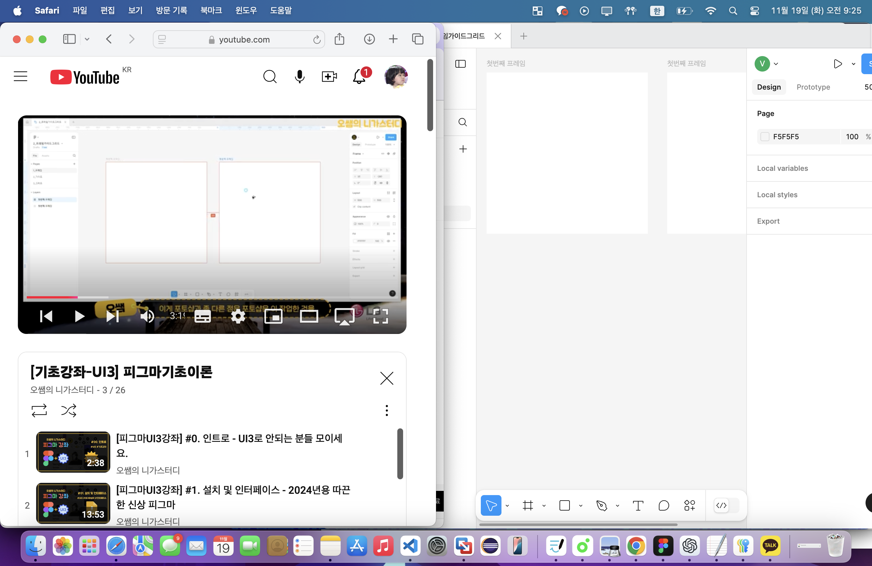Open the #0 인트로 playlist video thumbnail
This screenshot has height=566, width=872.
point(73,452)
